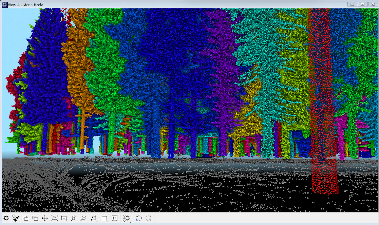Screen dimensions: 379x225
Task: Select the bring-window-to-front overlap icon
Action: pos(26,218)
